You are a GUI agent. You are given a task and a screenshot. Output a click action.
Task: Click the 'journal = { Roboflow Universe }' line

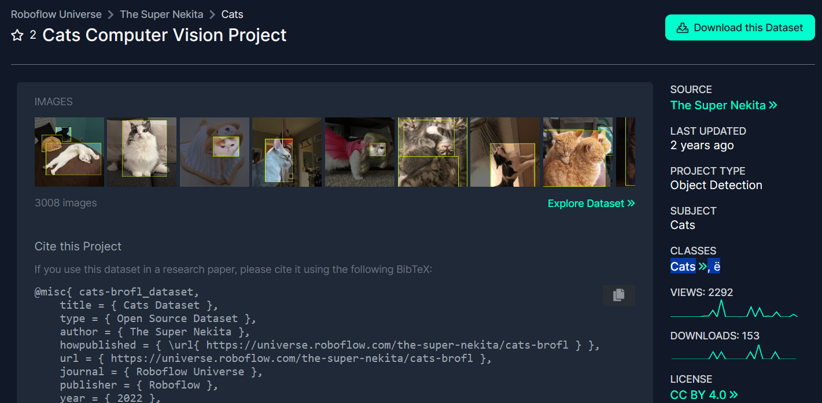tap(161, 372)
